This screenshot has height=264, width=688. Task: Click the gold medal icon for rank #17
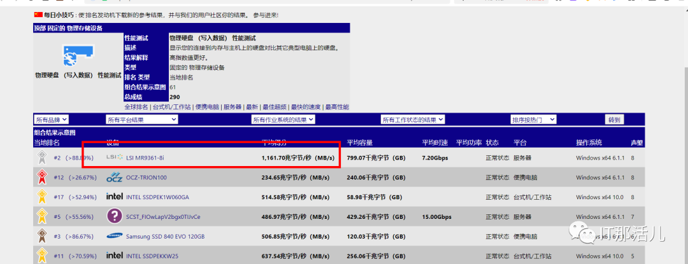[x=41, y=197]
